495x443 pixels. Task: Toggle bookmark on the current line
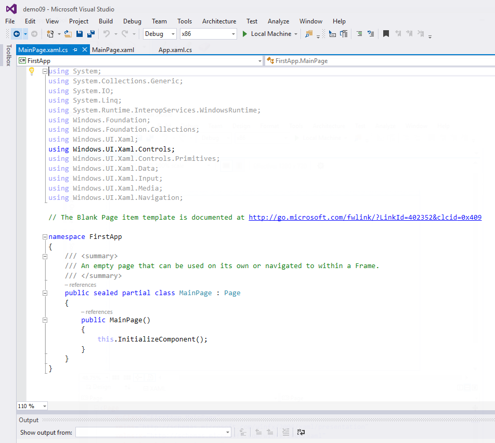(x=386, y=34)
